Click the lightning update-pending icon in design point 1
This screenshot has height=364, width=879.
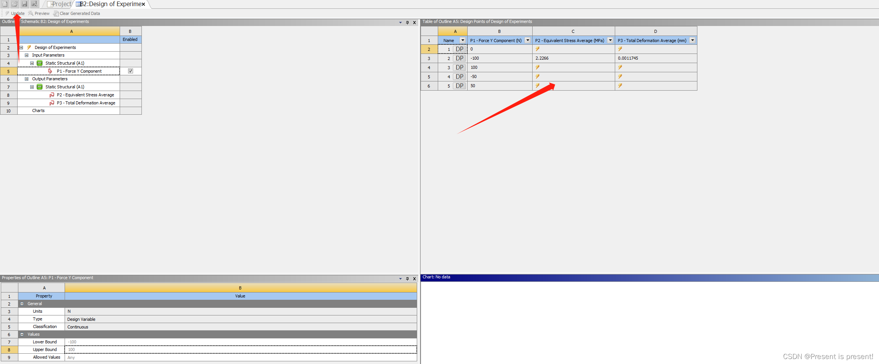[538, 49]
